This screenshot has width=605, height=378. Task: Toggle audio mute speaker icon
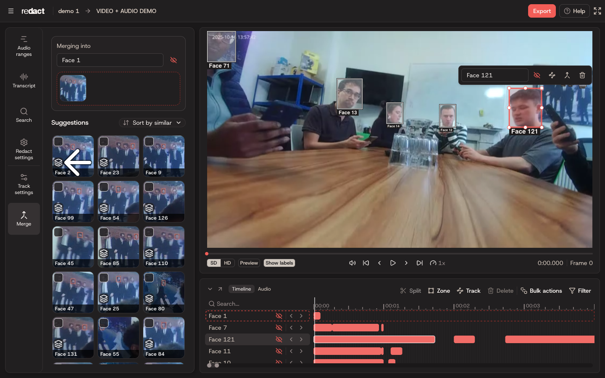point(352,263)
